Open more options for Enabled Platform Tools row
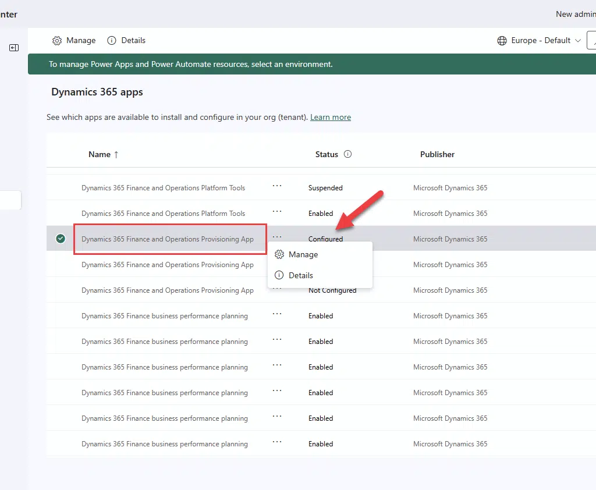Screen dimensions: 596x490 click(x=277, y=212)
